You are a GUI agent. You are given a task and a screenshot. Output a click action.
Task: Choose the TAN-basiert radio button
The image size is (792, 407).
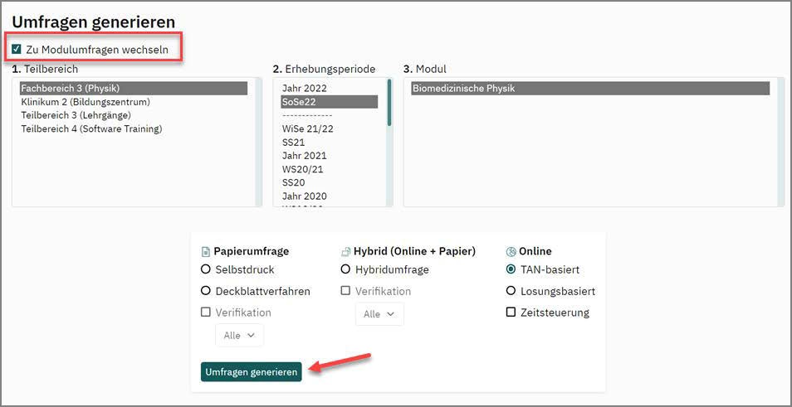pos(511,269)
